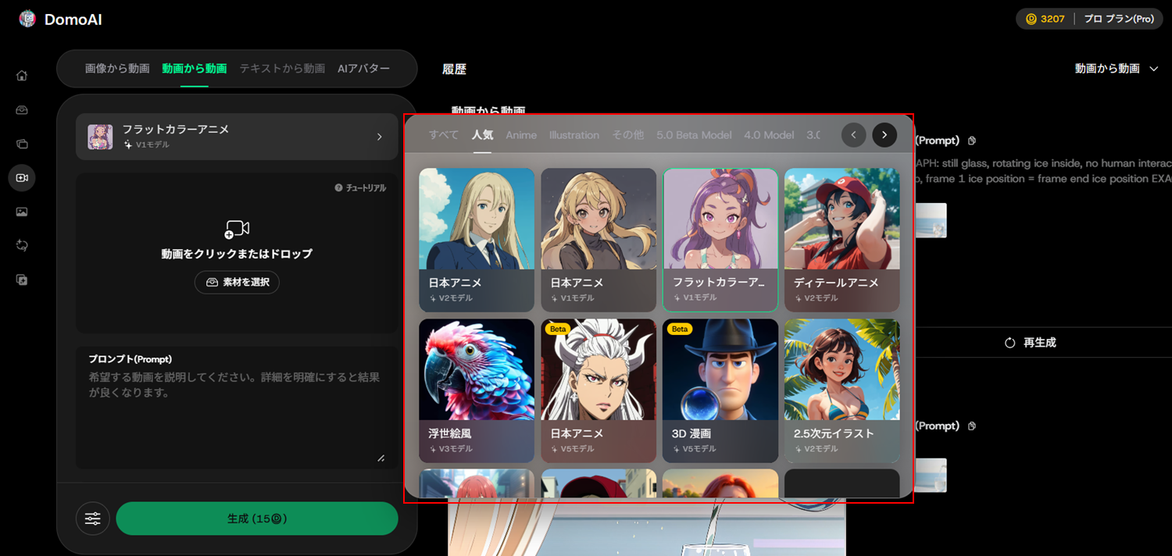Click the credits coin balance 3207

[x=1045, y=19]
